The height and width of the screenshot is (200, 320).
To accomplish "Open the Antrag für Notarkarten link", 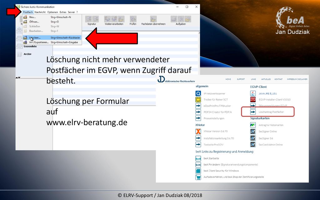I will 271,125.
